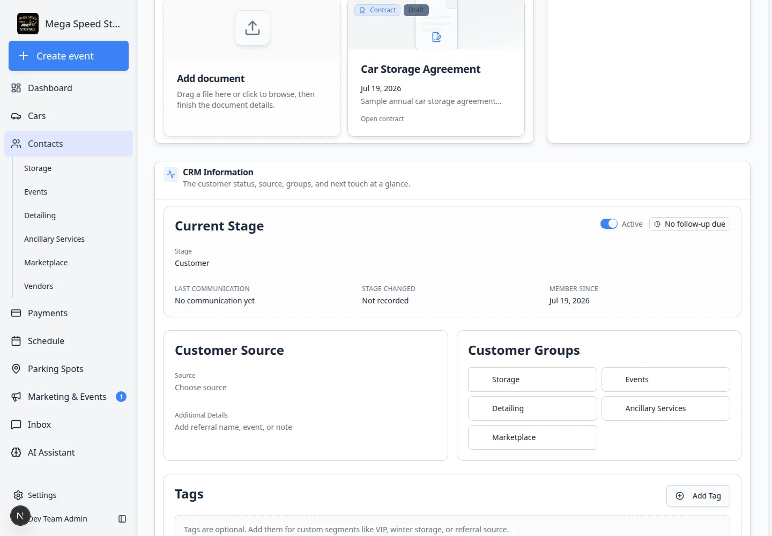The width and height of the screenshot is (772, 536).
Task: Open the Inbox page
Action: point(69,425)
